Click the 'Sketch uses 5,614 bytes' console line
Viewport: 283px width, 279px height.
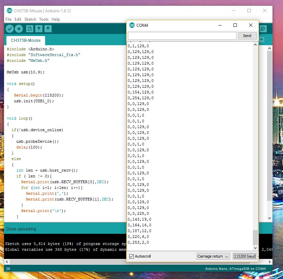pos(65,244)
